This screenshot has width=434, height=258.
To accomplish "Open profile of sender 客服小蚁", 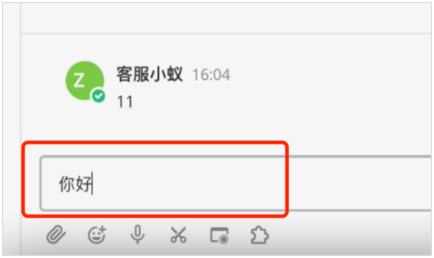I will click(149, 74).
